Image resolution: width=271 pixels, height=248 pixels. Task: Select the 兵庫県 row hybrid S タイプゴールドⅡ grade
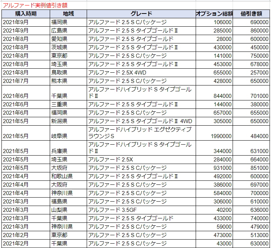tap(141, 148)
